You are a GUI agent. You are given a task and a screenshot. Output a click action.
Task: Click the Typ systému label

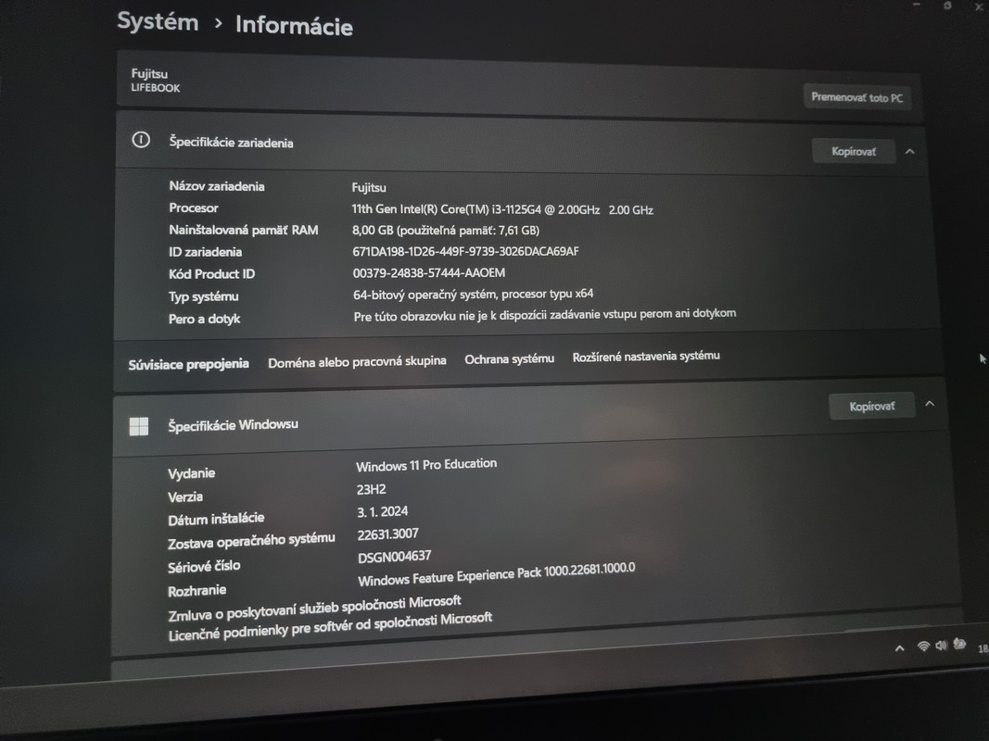click(203, 296)
